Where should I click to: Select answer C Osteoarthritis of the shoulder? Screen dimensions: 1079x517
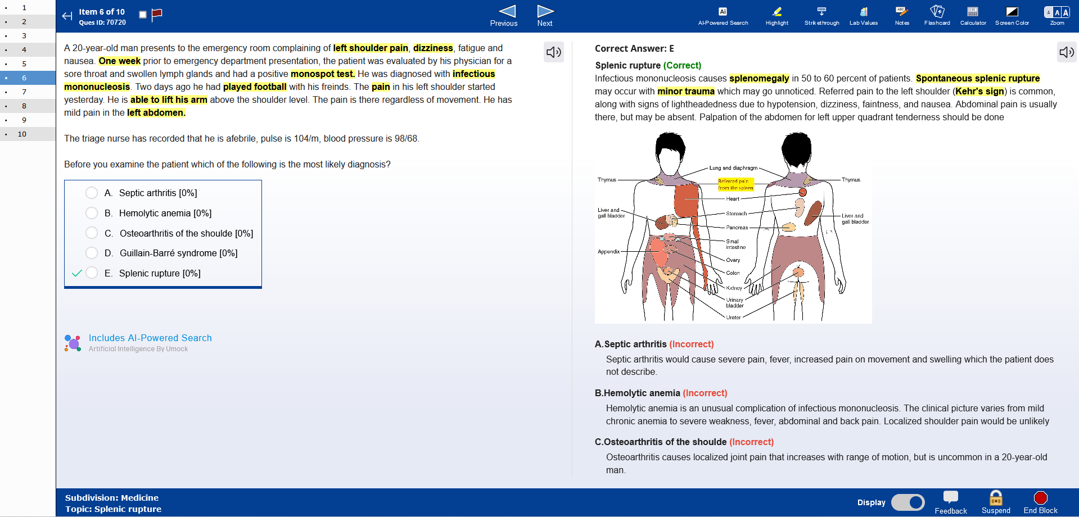92,233
